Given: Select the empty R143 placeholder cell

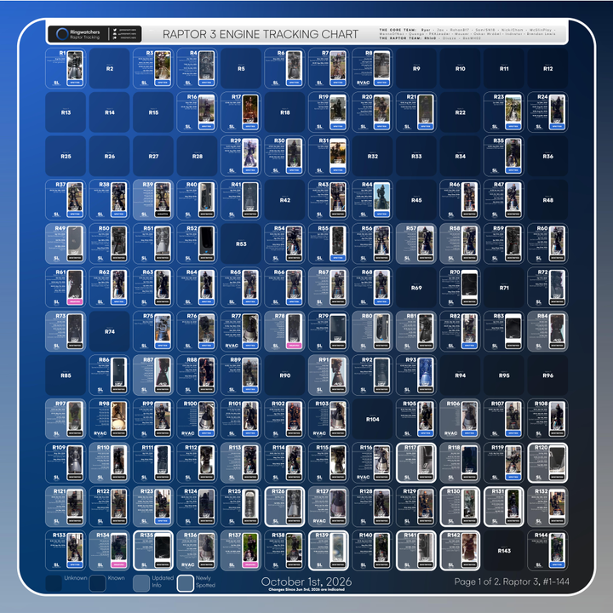Looking at the screenshot, I should point(504,550).
